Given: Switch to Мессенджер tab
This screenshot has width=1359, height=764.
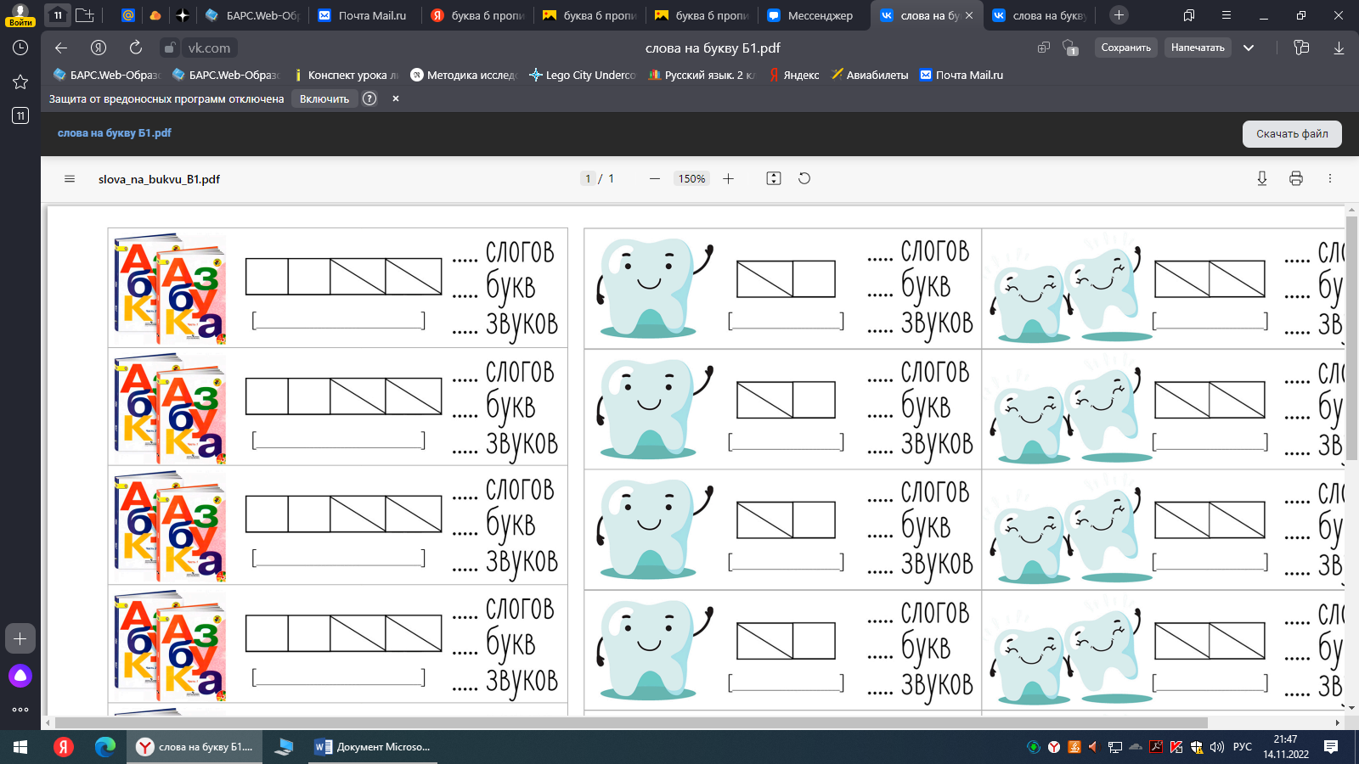Looking at the screenshot, I should coord(811,15).
